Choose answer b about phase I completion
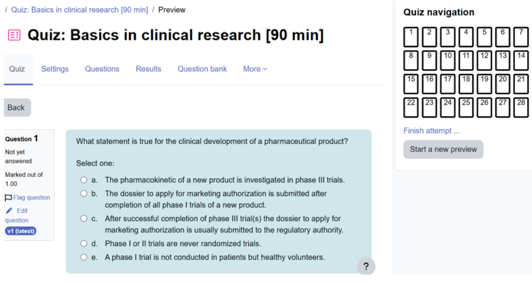Screen dimensions: 532x283 84,194
